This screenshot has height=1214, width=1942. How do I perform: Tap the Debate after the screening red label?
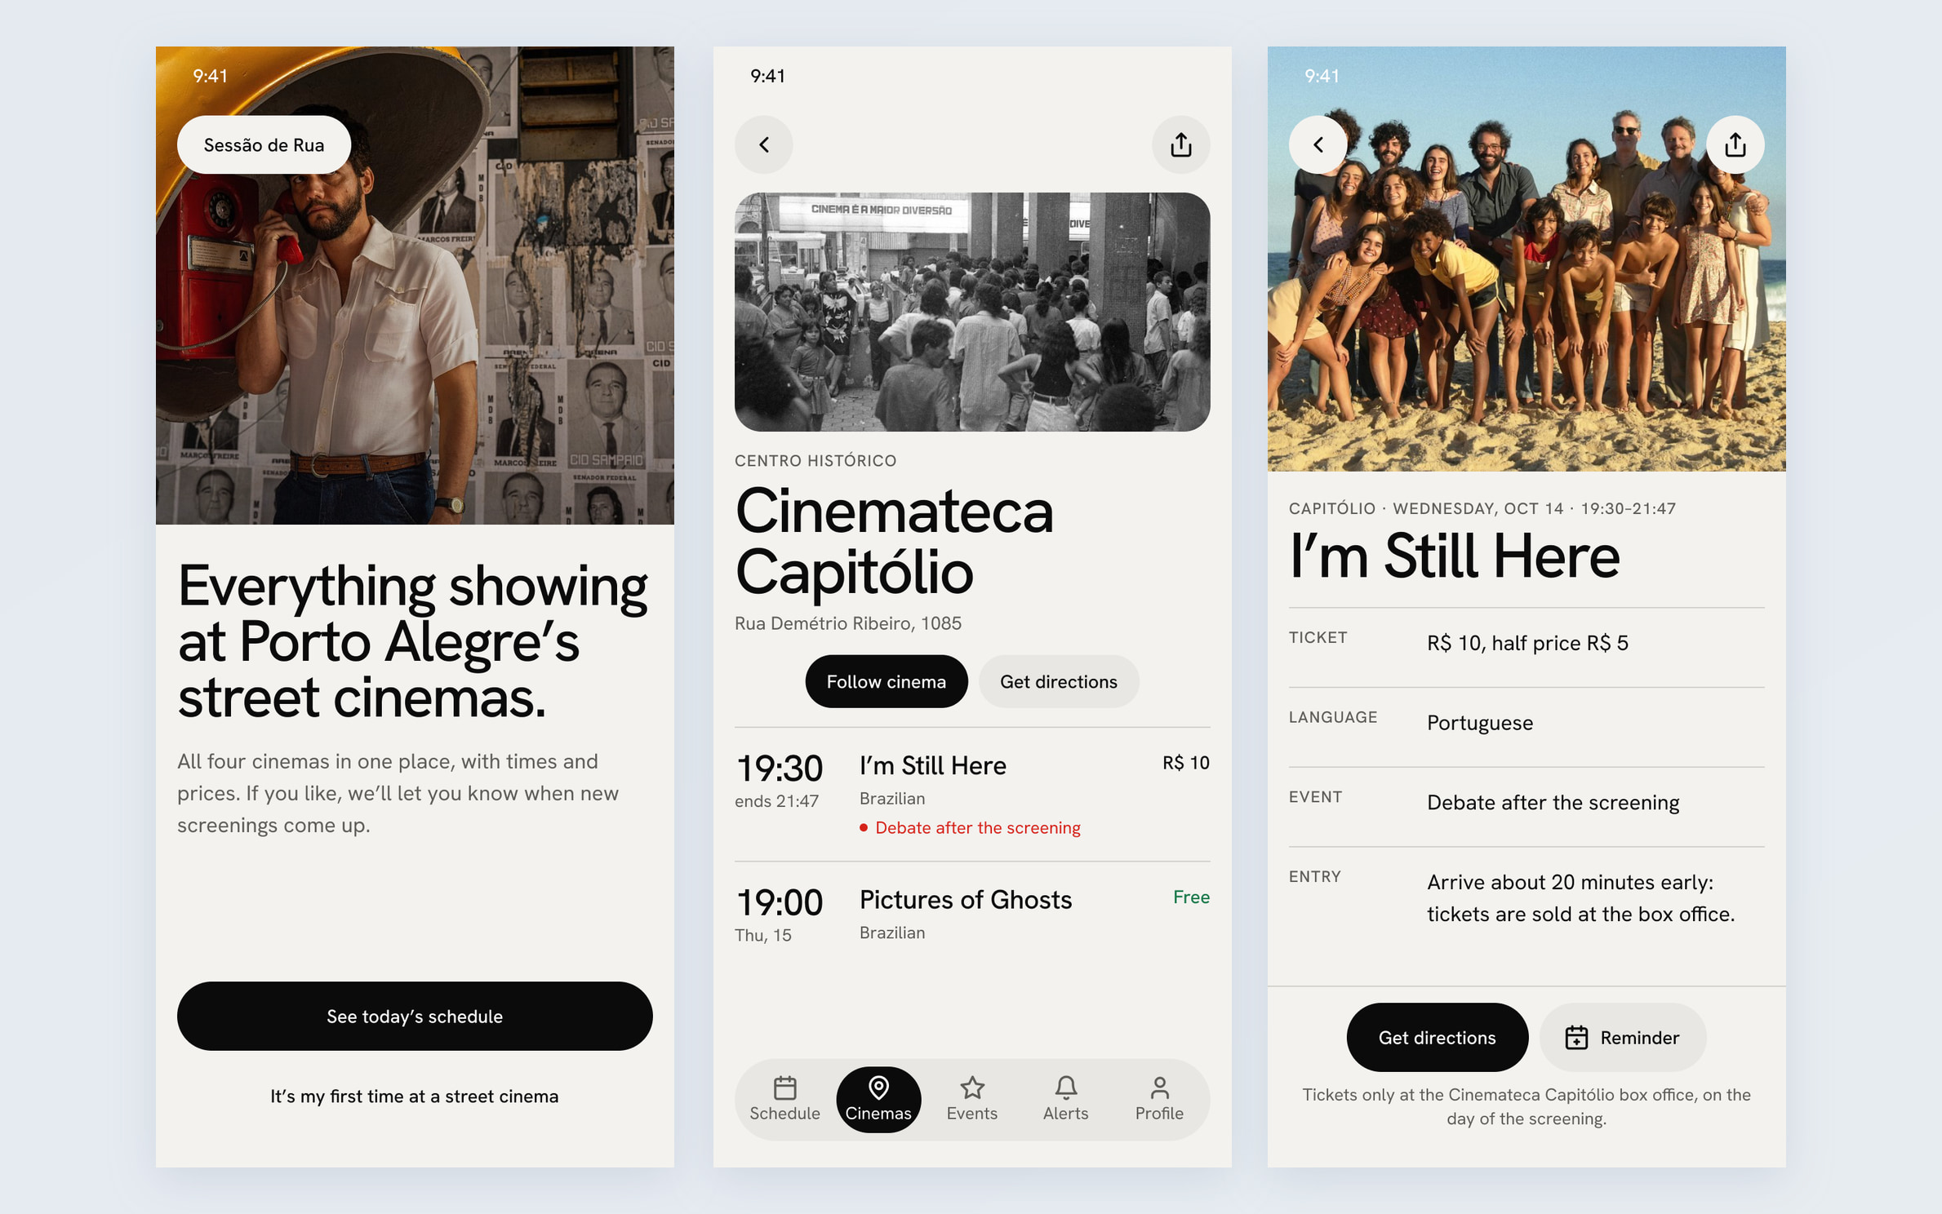pos(970,827)
